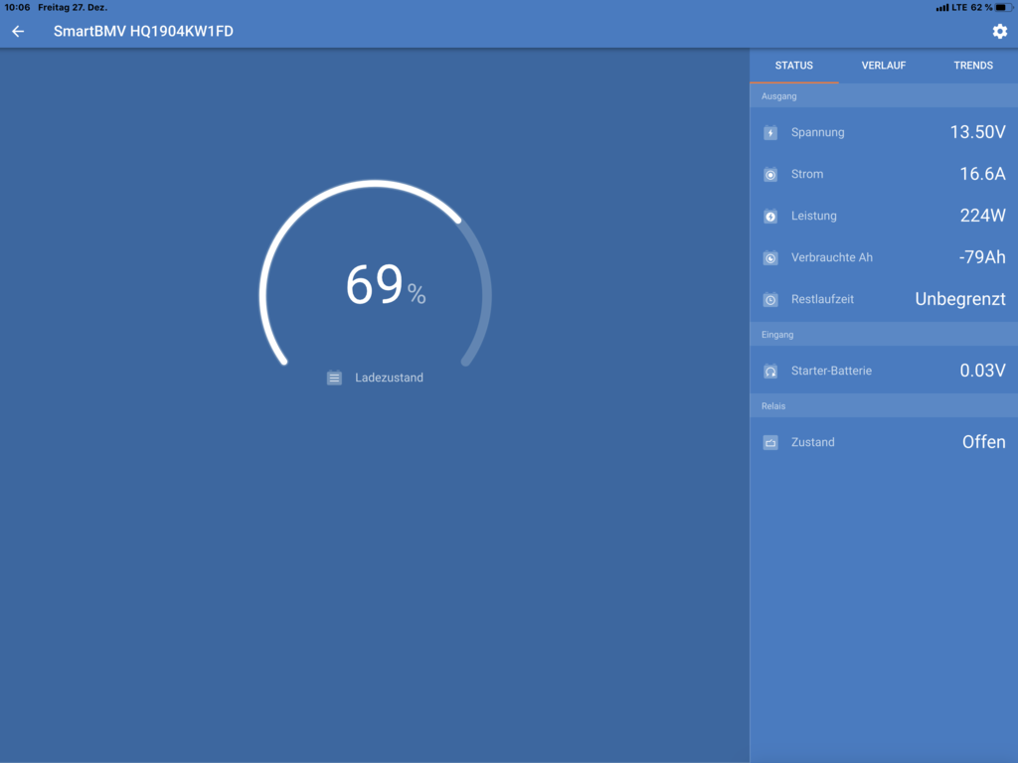Click the relay Zustand icon
Viewport: 1018px width, 763px height.
[x=770, y=442]
